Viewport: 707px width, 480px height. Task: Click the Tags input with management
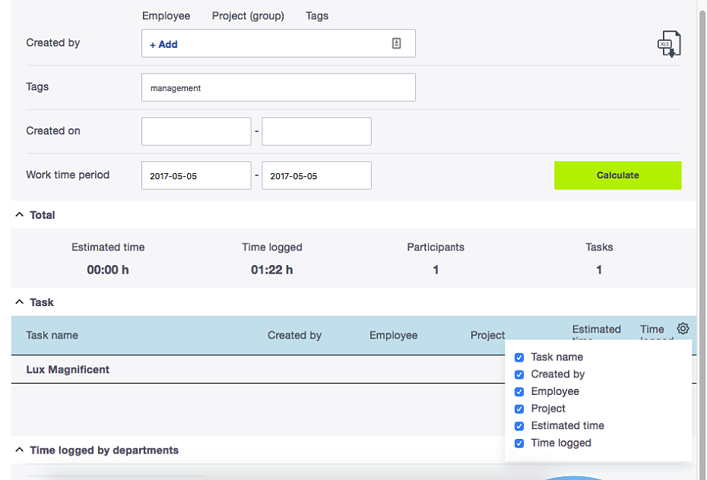click(x=278, y=87)
